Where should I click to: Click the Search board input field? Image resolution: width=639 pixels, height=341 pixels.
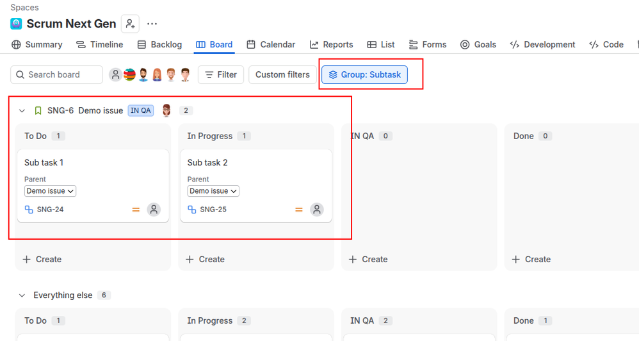pos(56,74)
